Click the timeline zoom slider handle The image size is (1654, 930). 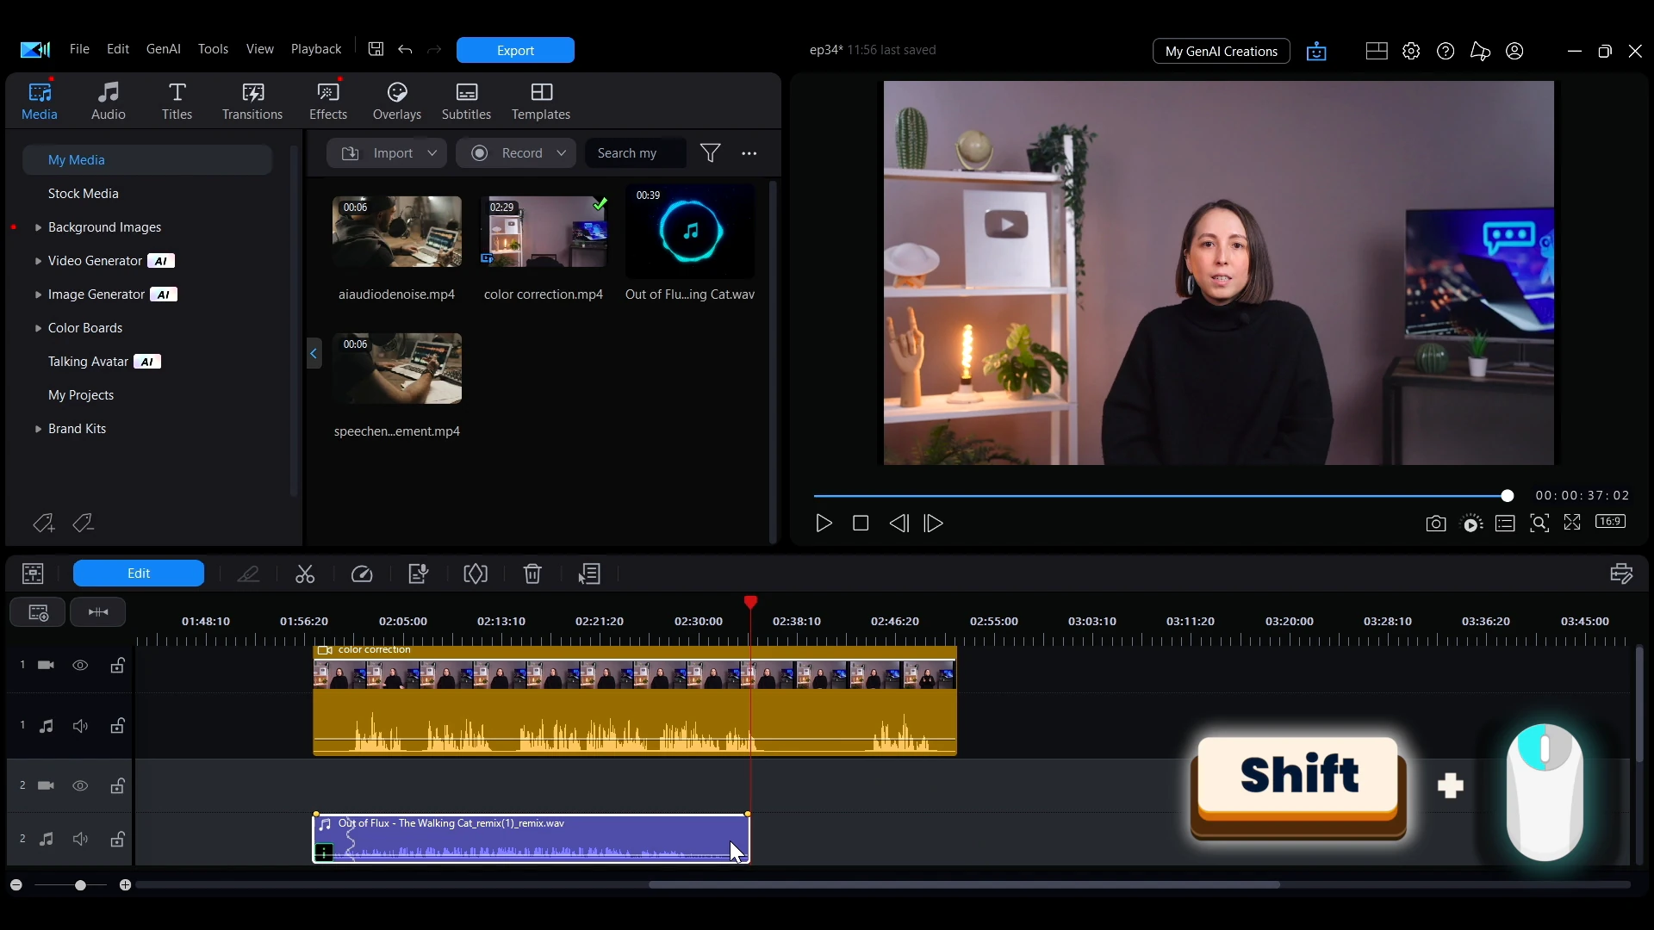[x=80, y=885]
